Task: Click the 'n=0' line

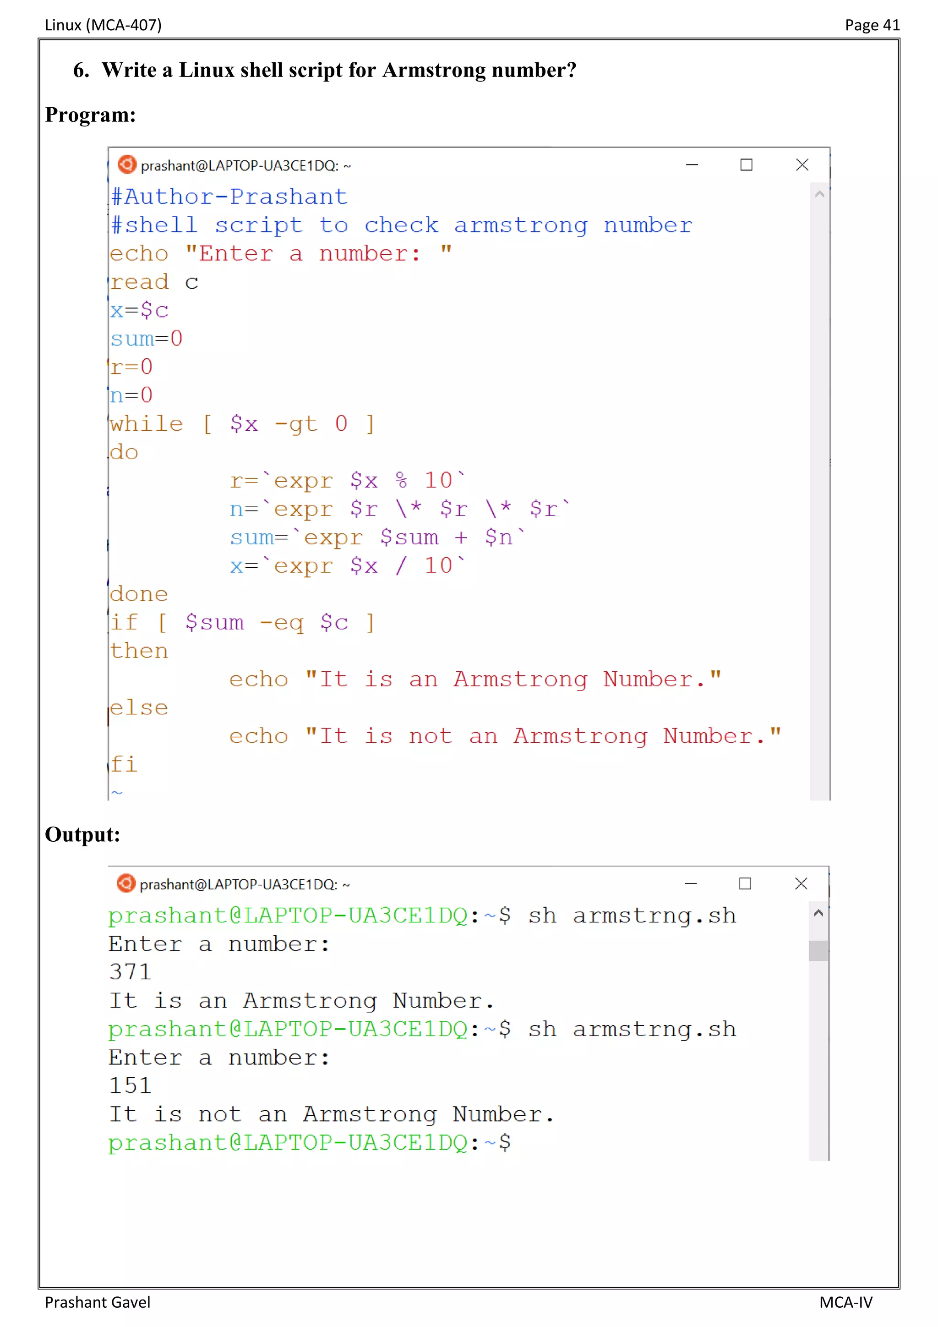Action: [132, 395]
